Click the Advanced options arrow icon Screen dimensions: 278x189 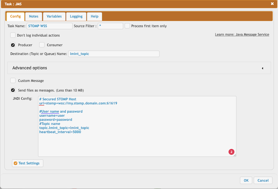(262, 68)
